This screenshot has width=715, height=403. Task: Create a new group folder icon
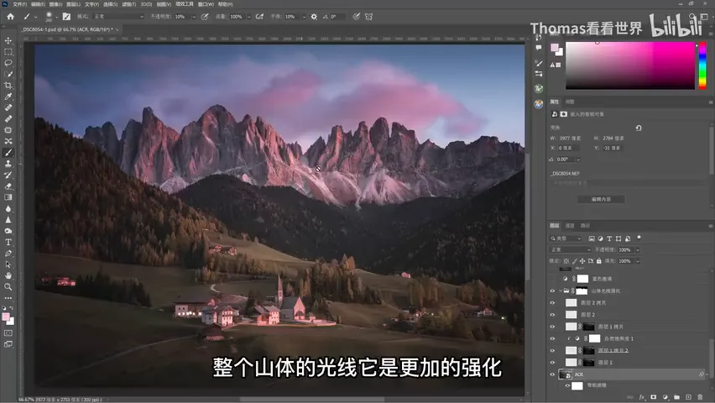coord(676,397)
